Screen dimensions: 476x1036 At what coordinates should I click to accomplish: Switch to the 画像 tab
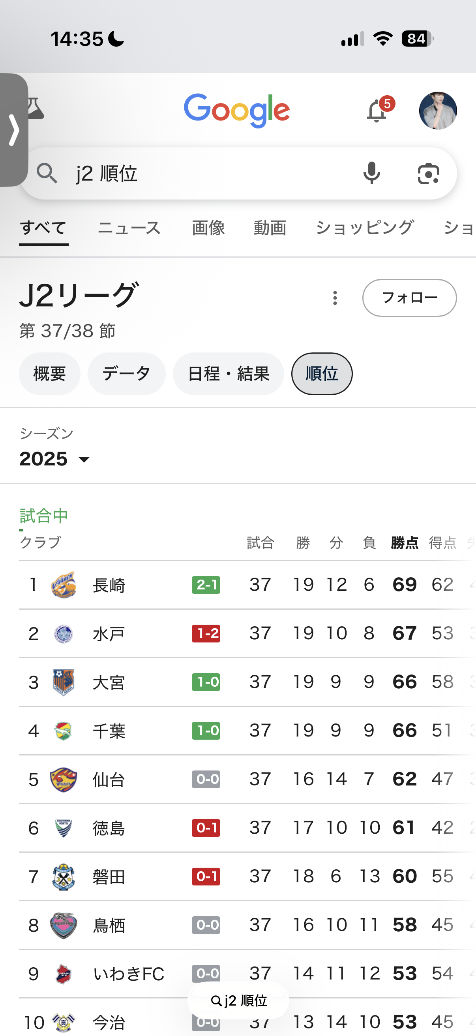coord(208,228)
